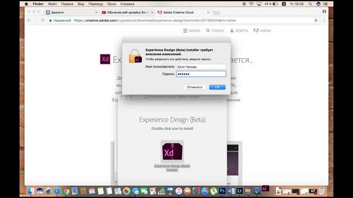
Task: Click the Adobe logo link
Action: (262, 31)
